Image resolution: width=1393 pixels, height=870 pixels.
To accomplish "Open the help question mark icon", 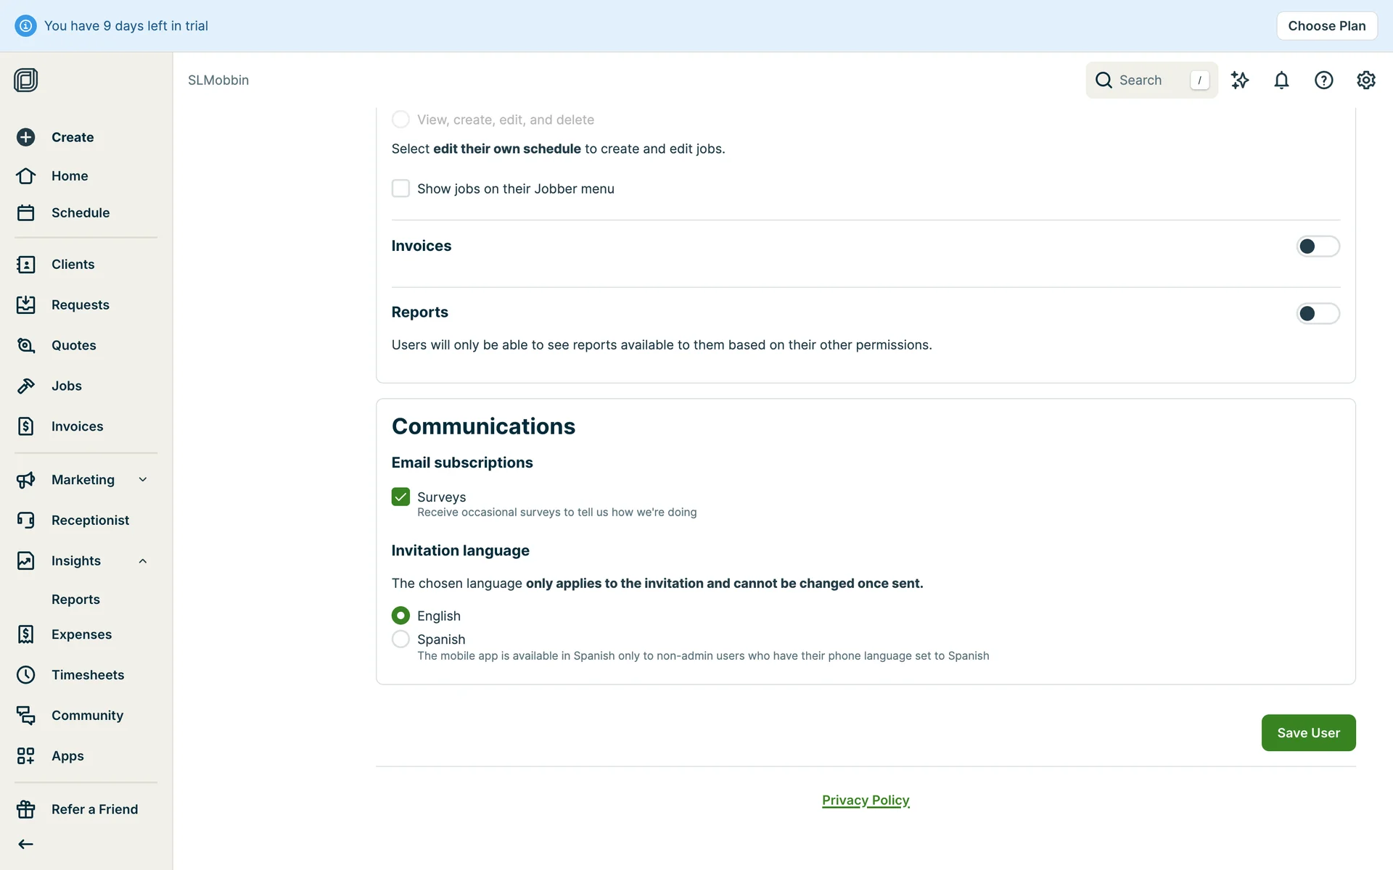I will [x=1323, y=80].
